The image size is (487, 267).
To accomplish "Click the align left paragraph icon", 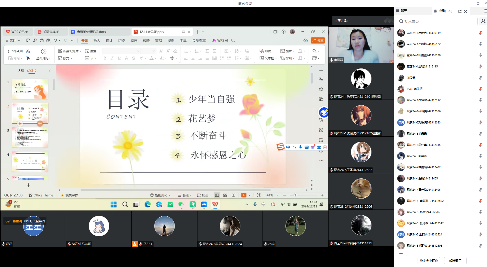I will click(x=186, y=58).
